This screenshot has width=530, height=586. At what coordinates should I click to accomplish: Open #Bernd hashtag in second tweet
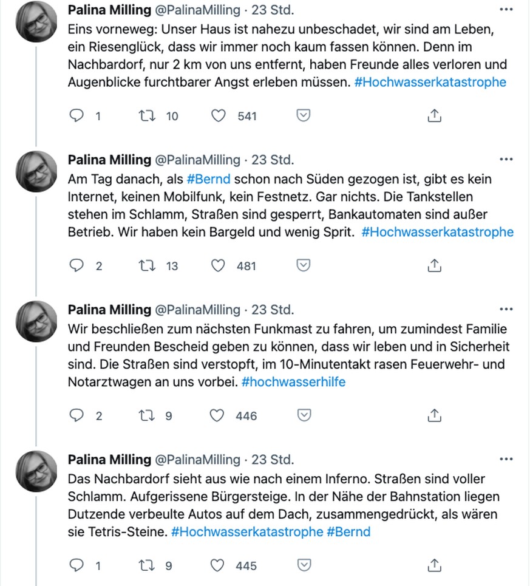coord(208,179)
